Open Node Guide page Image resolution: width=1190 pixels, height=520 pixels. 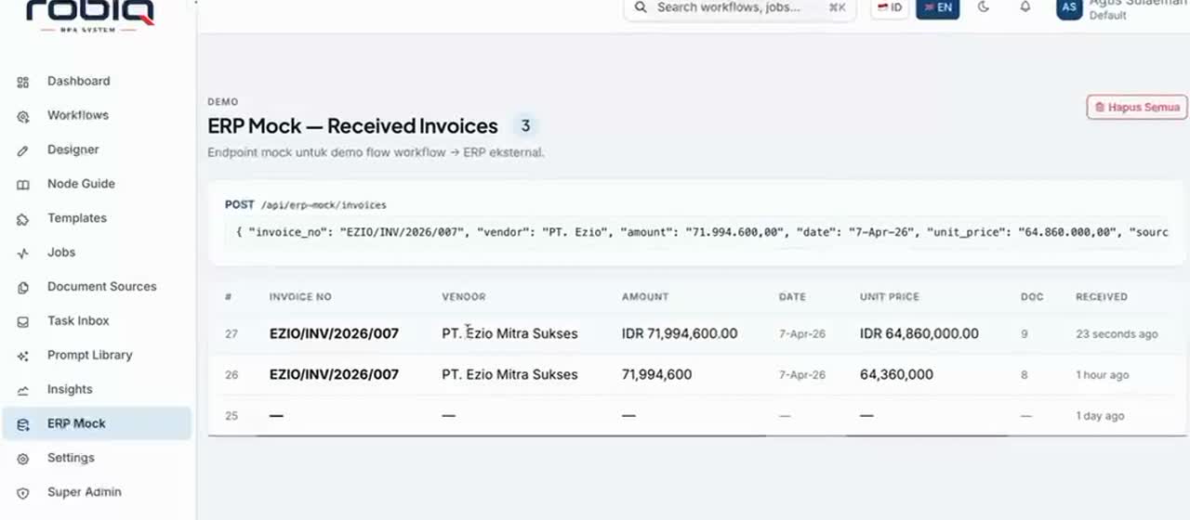point(81,184)
